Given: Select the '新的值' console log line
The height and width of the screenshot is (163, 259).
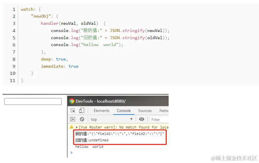Looking at the screenshot, I should tap(120, 134).
